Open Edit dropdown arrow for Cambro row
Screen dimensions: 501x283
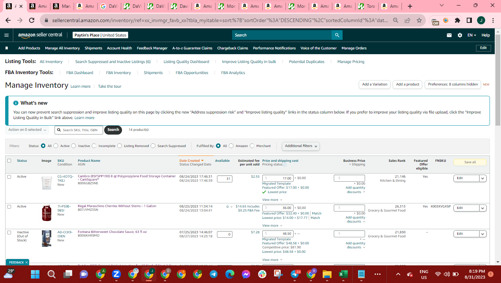pyautogui.click(x=483, y=178)
